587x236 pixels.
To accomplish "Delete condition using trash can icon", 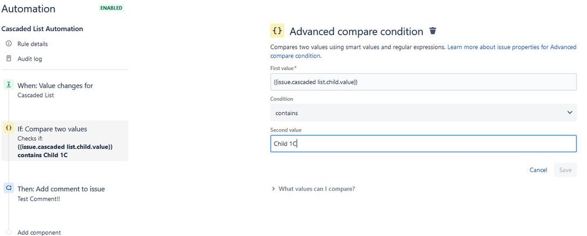I will [433, 31].
